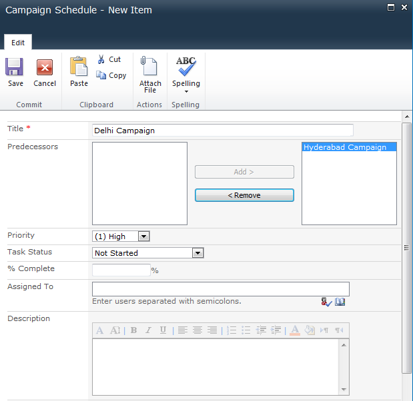Click the Assigned To people field
This screenshot has width=413, height=401.
pyautogui.click(x=221, y=289)
